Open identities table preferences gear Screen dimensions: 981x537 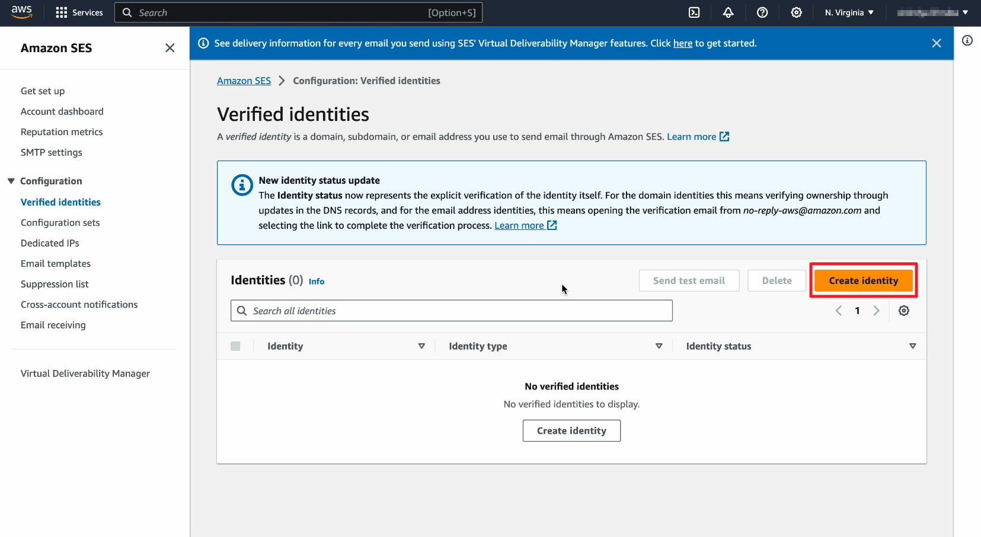pos(903,311)
